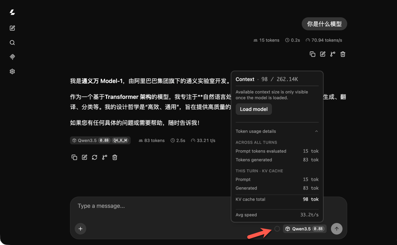Copy the assistant response
Screen dimensions: 397x245
(74, 158)
